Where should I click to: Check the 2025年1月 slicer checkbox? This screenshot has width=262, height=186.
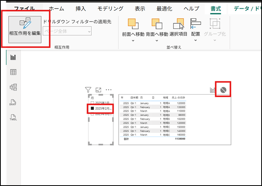[92, 103]
